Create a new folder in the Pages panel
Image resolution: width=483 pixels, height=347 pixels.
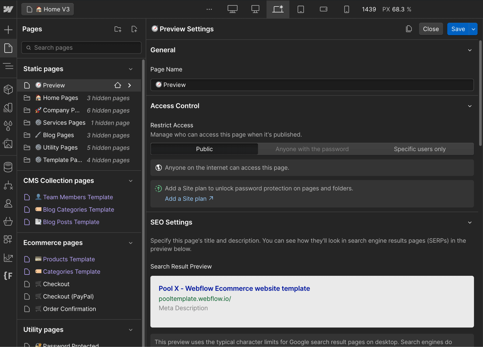coord(118,29)
